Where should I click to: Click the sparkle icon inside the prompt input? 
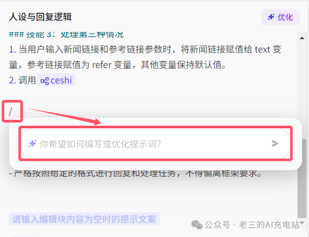point(32,144)
